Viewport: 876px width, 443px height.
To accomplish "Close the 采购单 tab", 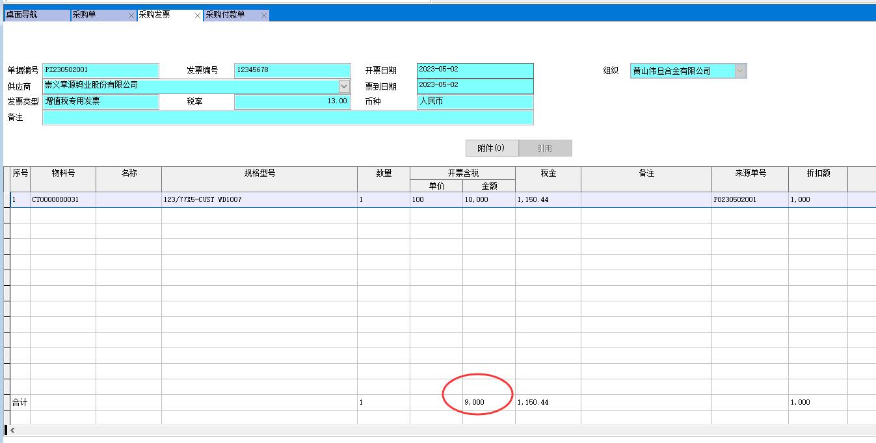I will 131,16.
